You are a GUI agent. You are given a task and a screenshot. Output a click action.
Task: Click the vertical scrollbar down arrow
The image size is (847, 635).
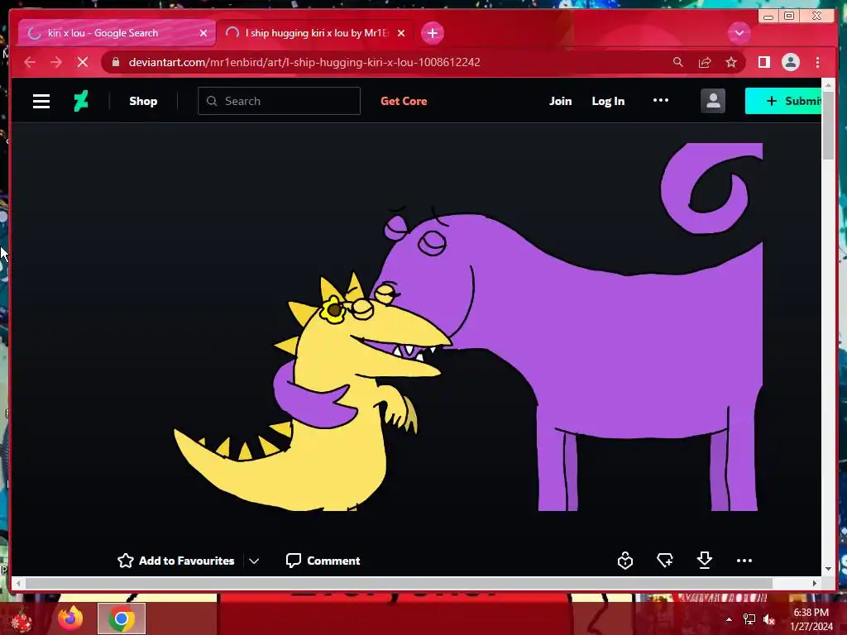828,569
